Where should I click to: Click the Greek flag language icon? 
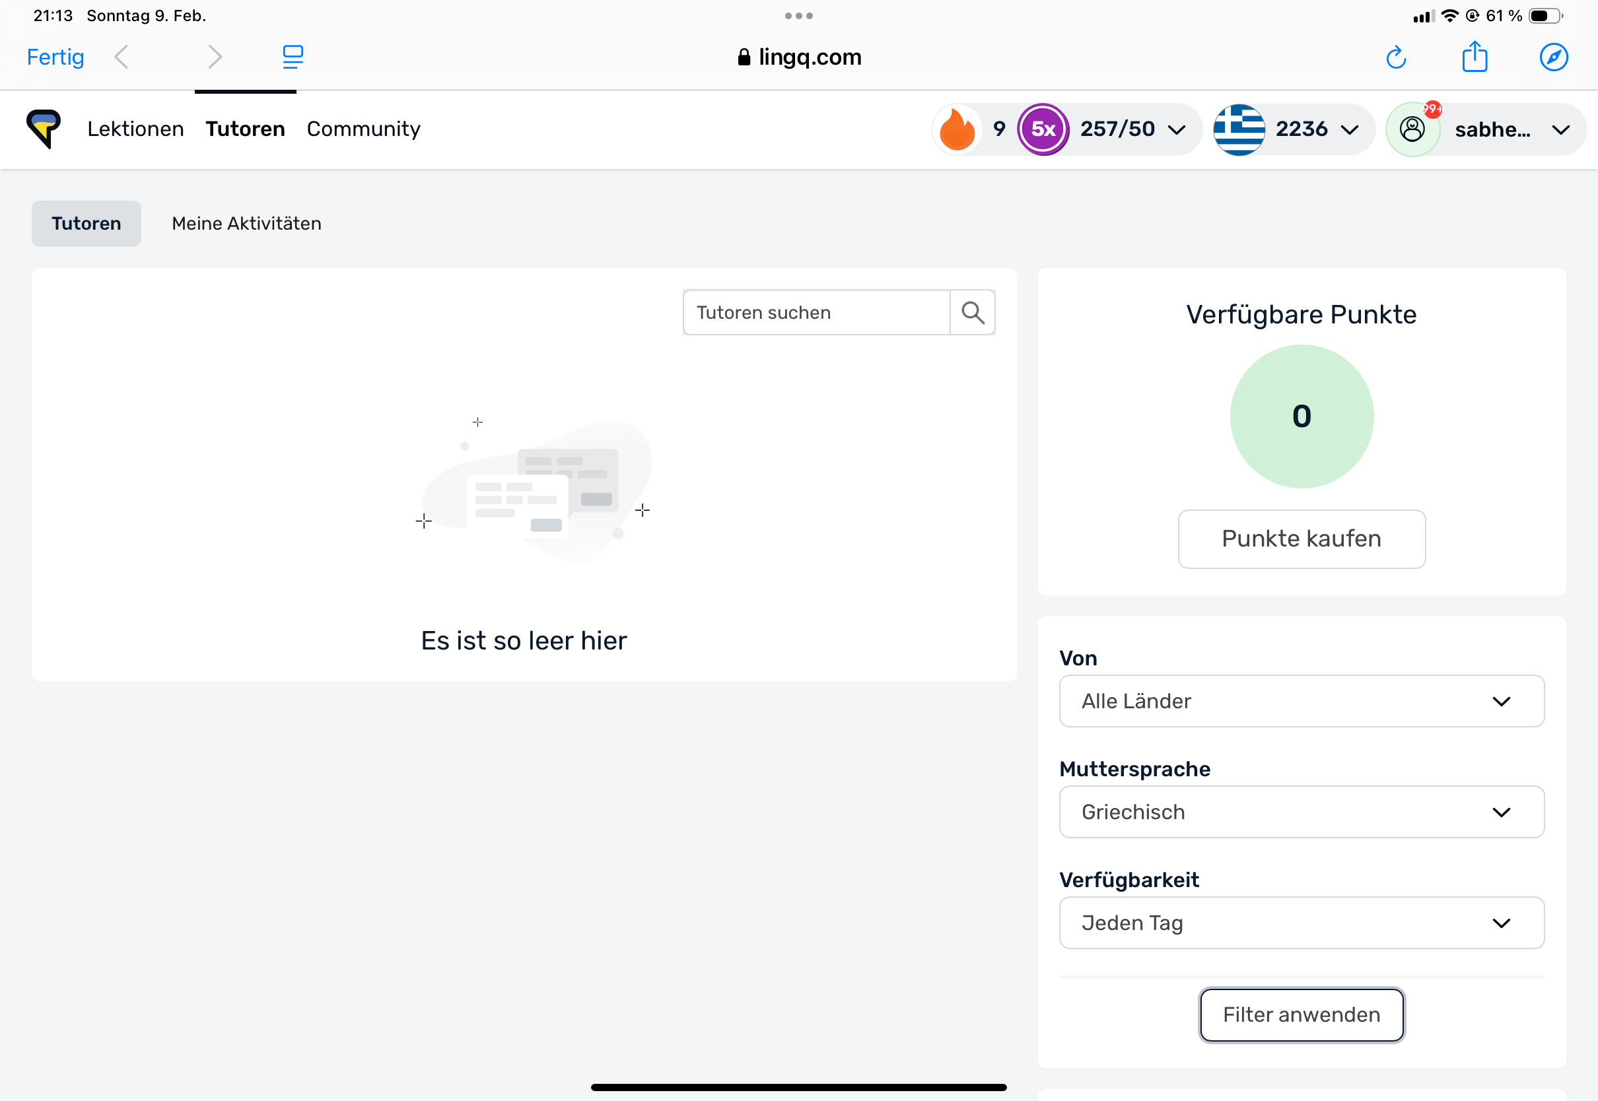[1239, 129]
